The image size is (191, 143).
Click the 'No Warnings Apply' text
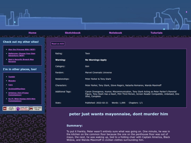[96, 60]
